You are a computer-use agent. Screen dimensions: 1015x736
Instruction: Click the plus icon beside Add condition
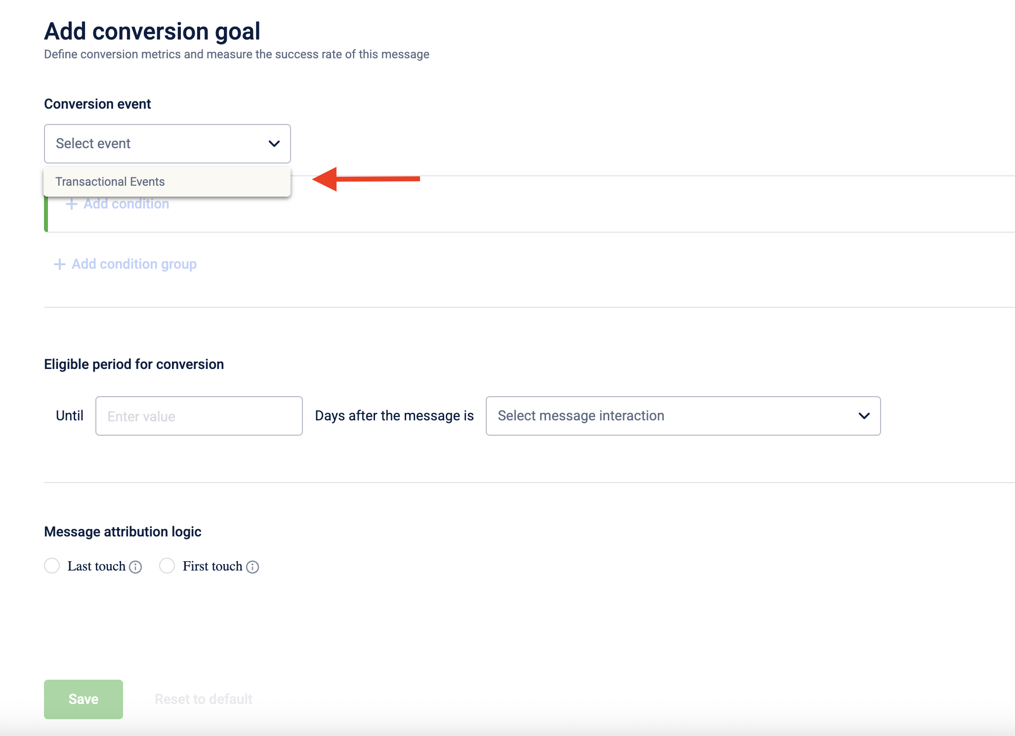click(x=72, y=204)
